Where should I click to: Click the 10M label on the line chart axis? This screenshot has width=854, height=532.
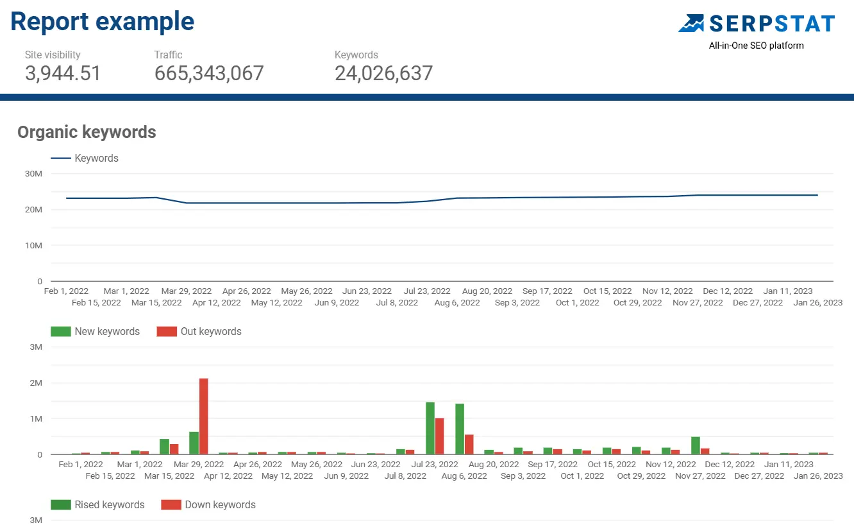coord(35,246)
